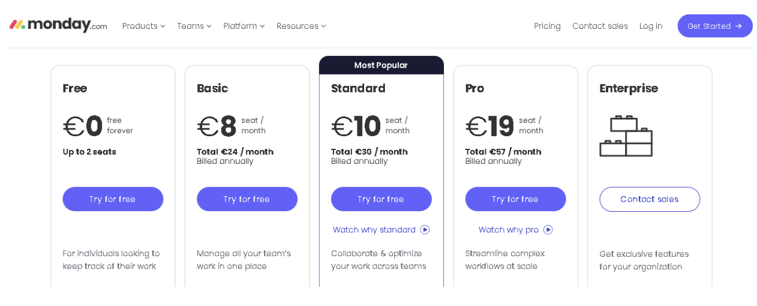Screen dimensions: 757x306
Task: Try the Basic plan for free
Action: [247, 199]
